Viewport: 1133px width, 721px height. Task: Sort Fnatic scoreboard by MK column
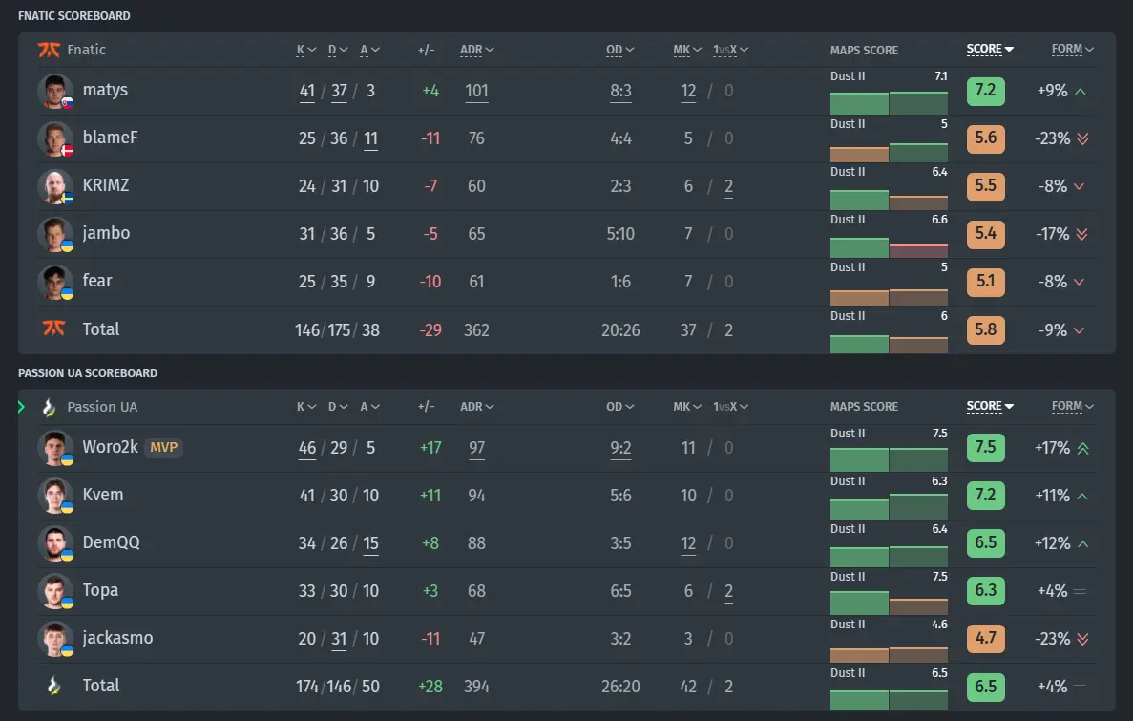pos(687,50)
